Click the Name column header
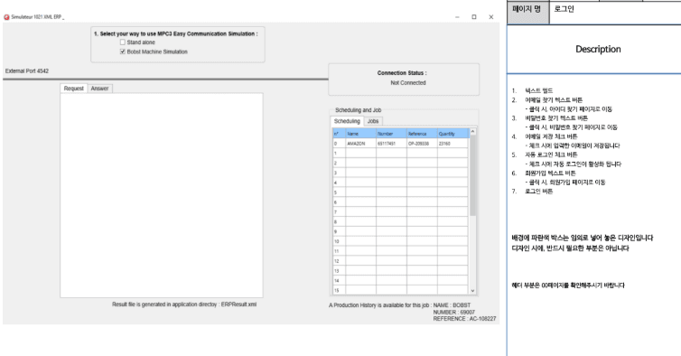The height and width of the screenshot is (356, 681). coord(361,134)
